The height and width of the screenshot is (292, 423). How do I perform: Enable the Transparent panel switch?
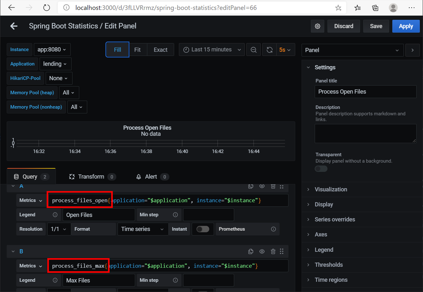coord(321,169)
